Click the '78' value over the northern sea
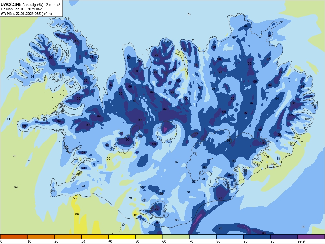The width and height of the screenshot is (325, 244). (x=189, y=14)
